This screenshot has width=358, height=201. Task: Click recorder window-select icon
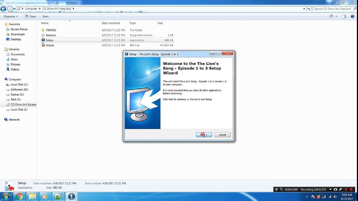276,190
